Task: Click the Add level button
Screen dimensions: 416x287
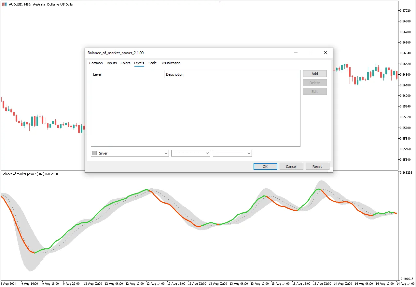Action: coord(315,74)
